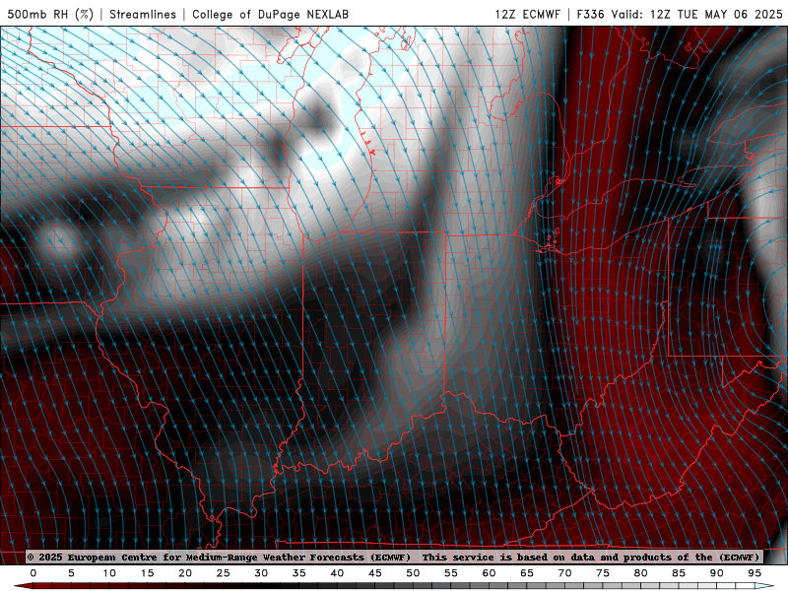Click the 5 label on the color scale
The image size is (788, 591).
[71, 573]
